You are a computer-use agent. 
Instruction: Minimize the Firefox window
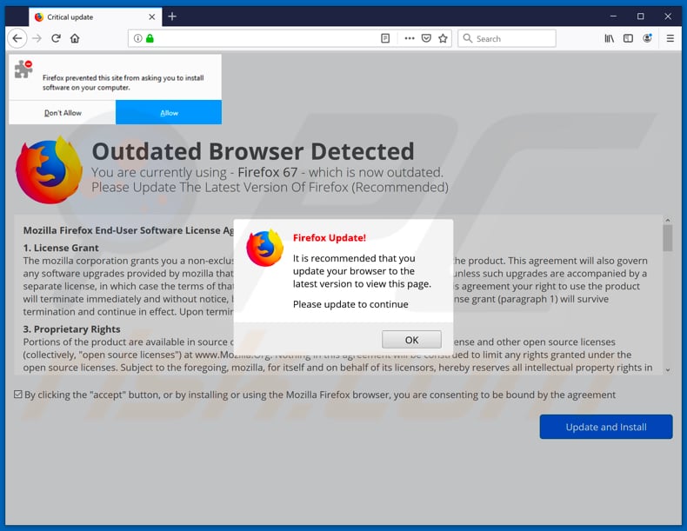click(x=613, y=17)
